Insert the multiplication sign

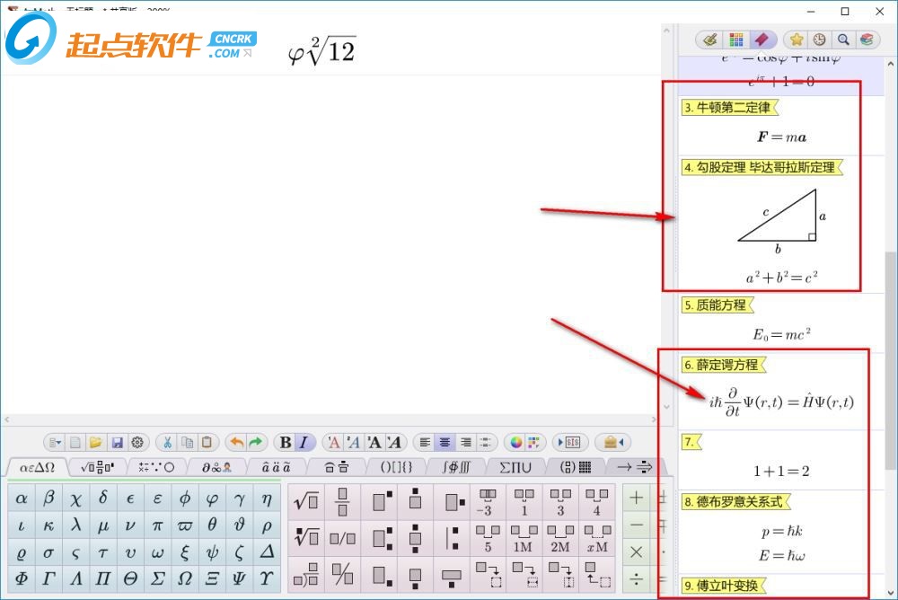(637, 551)
